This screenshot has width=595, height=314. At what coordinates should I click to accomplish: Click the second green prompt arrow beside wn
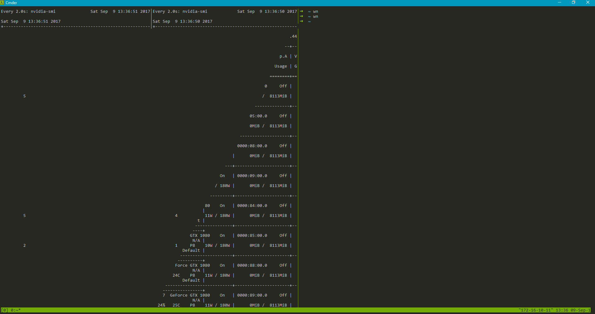301,16
